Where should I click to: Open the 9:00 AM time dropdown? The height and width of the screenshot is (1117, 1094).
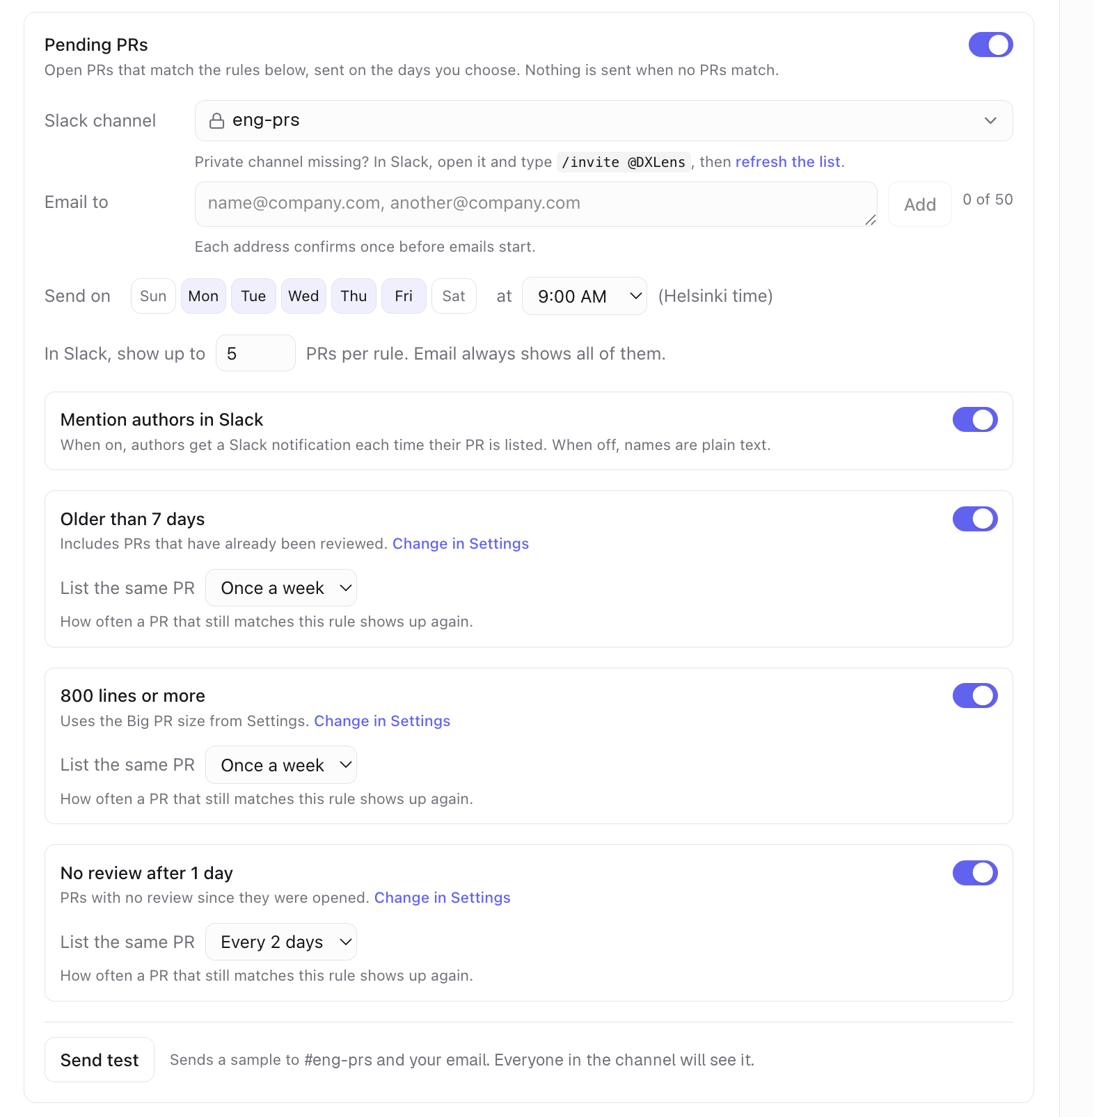pos(585,296)
